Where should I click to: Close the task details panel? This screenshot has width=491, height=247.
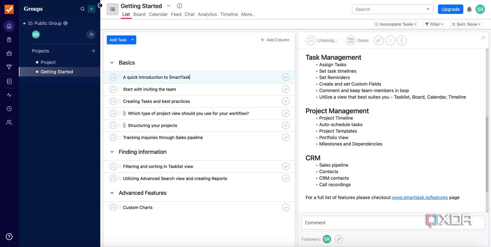(483, 37)
